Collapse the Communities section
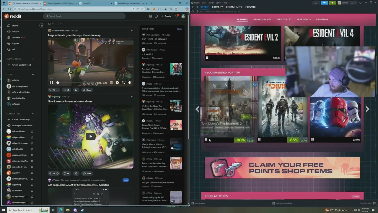The width and height of the screenshot is (378, 213). [x=33, y=114]
